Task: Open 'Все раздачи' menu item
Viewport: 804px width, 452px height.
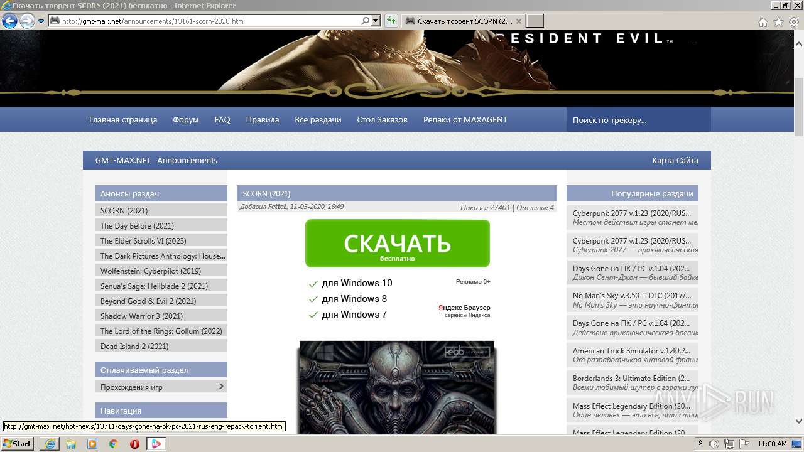Action: click(x=318, y=119)
